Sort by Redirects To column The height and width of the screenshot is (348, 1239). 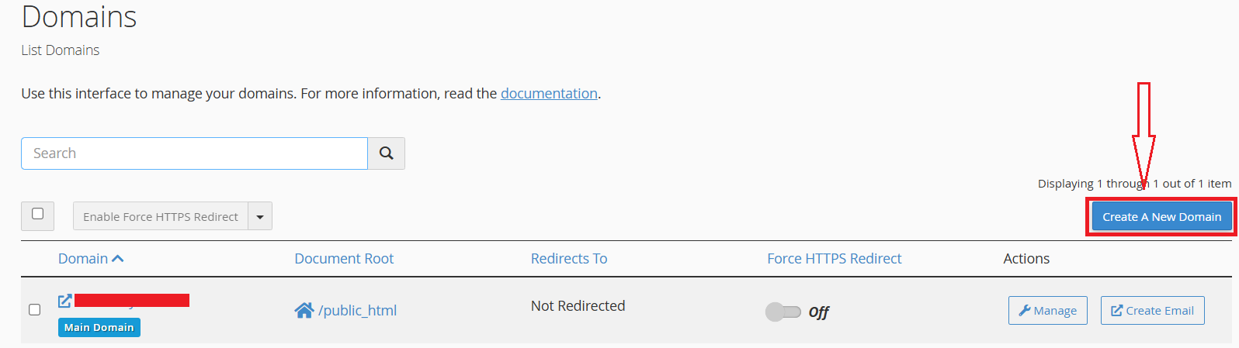tap(569, 259)
